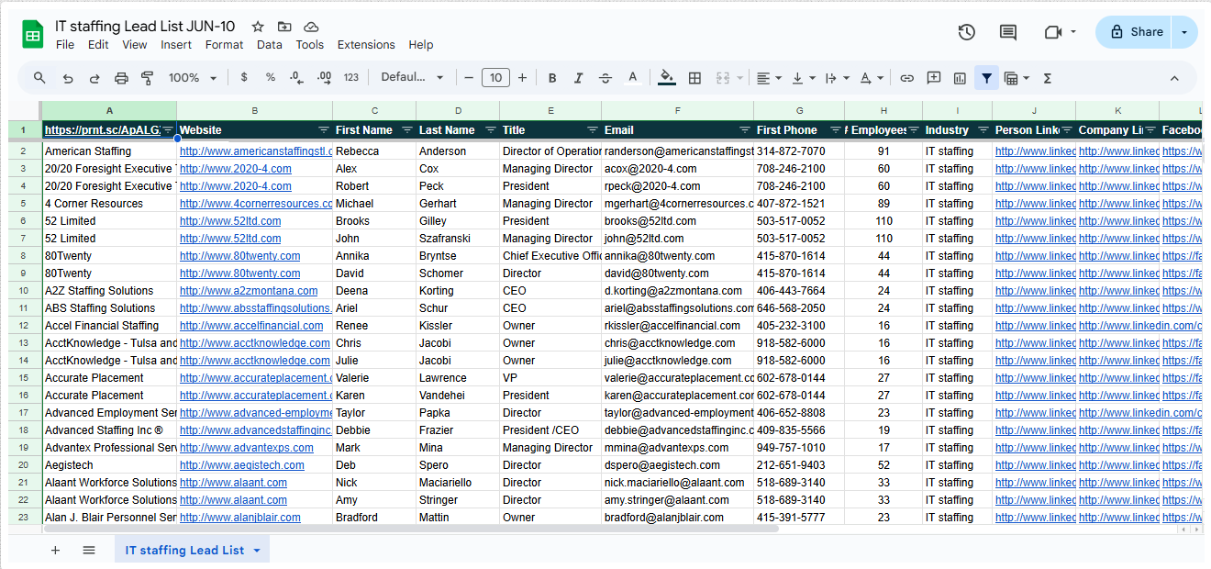Open the Edit menu

point(98,44)
